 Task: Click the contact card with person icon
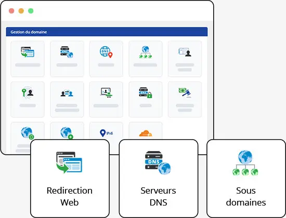(185, 52)
